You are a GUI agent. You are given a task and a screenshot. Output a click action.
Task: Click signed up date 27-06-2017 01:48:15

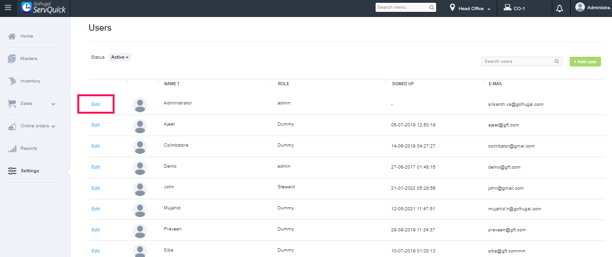(413, 167)
